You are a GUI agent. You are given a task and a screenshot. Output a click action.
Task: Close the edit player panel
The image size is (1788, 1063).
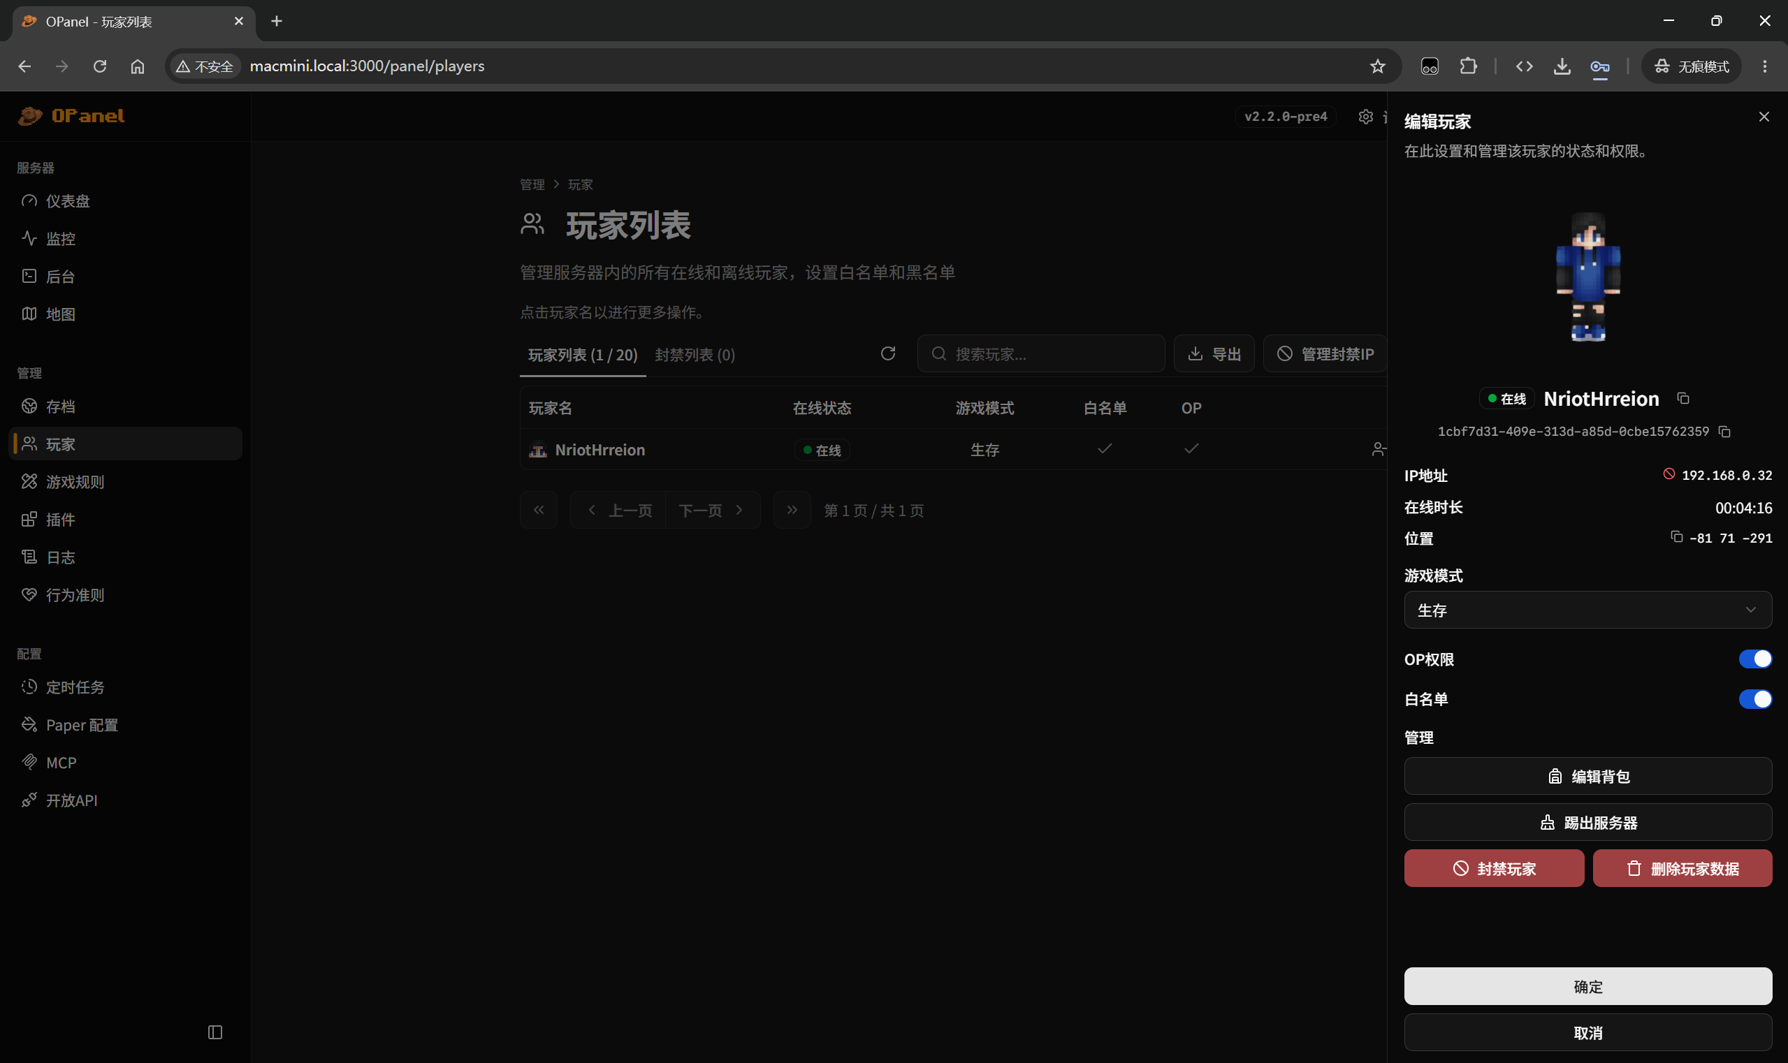click(x=1764, y=117)
